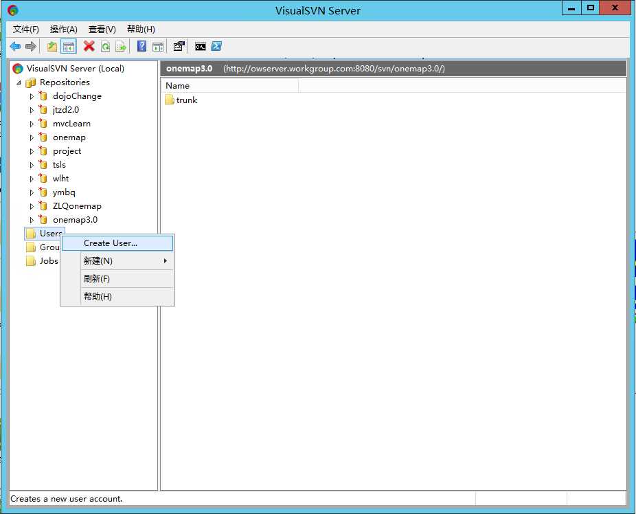Screen dimensions: 636x514
Task: Select the trunk folder entry
Action: (x=181, y=100)
